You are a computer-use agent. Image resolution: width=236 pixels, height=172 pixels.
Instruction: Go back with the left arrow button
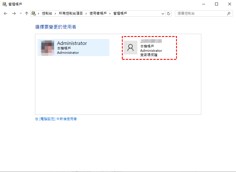coord(5,13)
